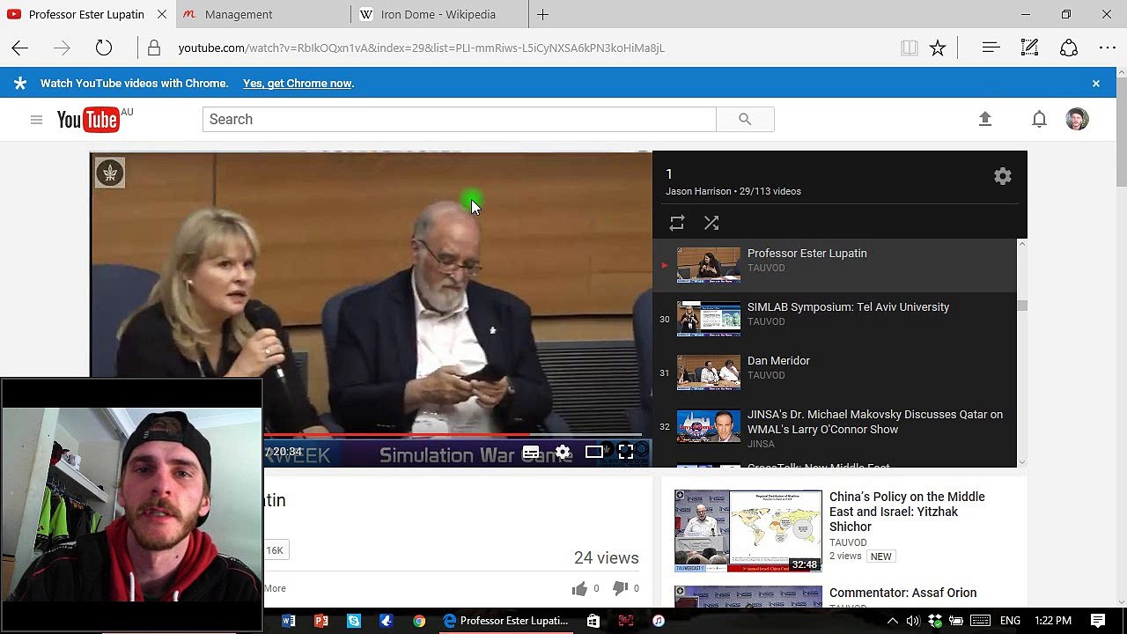Open the YouTube guide hamburger menu
Screen dimensions: 1127x634
(x=36, y=120)
